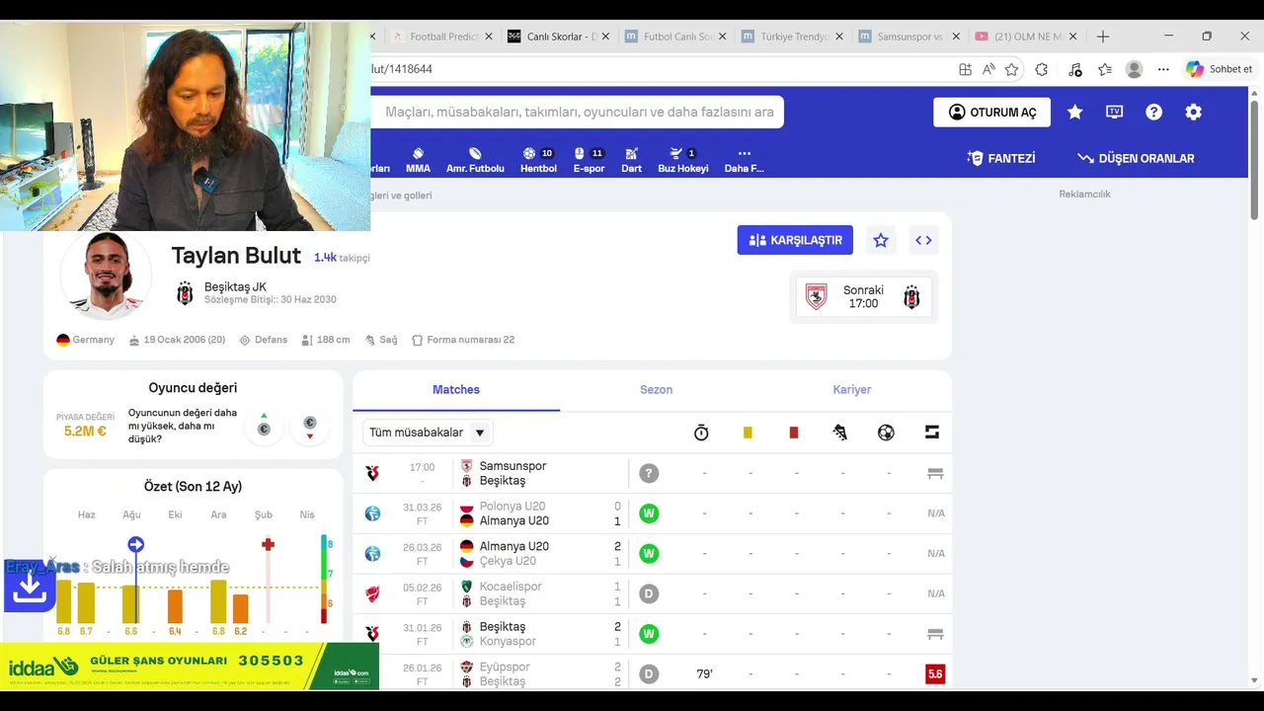1264x711 pixels.
Task: Vote player value higher
Action: tap(264, 426)
